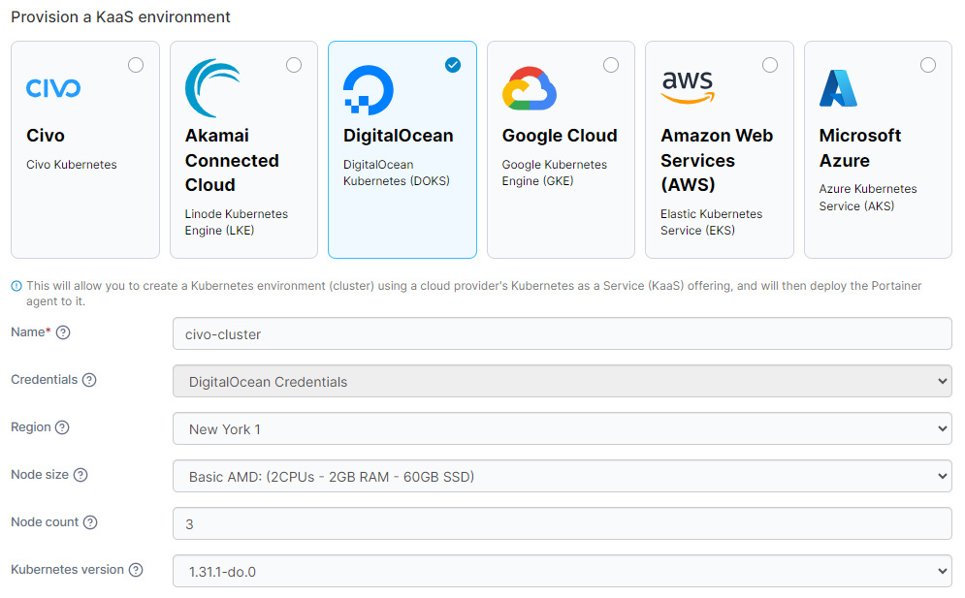Open the Credentials dropdown
Viewport: 965px width, 598px height.
point(562,382)
